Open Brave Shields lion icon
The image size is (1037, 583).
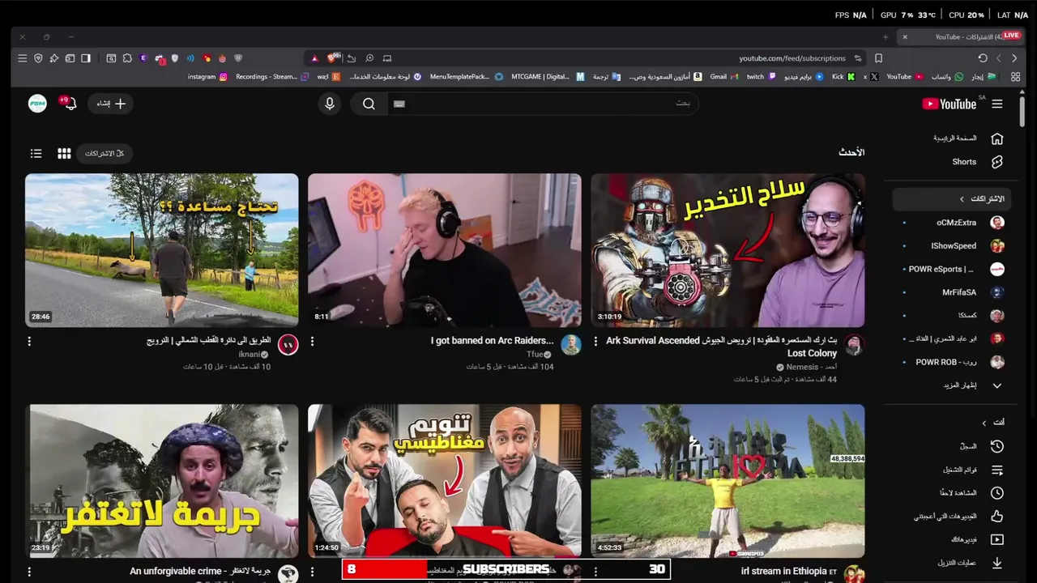[331, 58]
